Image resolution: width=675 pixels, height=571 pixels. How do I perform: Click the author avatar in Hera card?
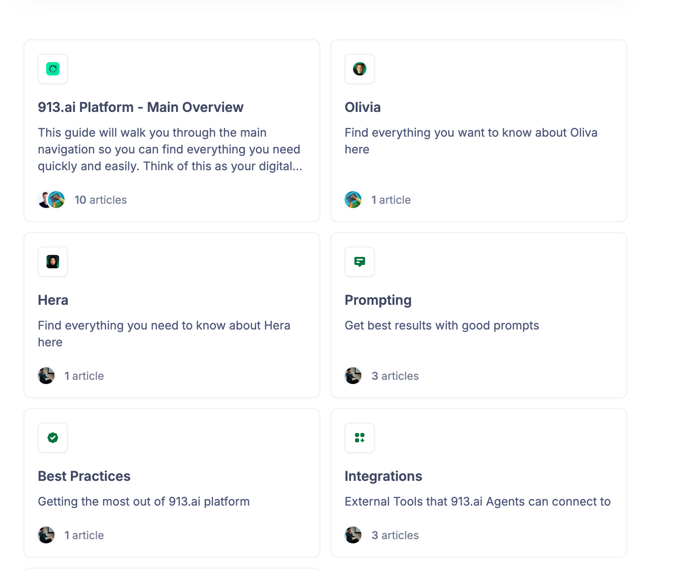46,376
